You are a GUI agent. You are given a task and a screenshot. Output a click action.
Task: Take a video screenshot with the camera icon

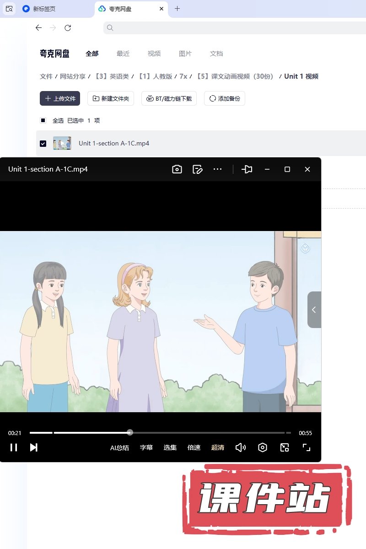[177, 169]
